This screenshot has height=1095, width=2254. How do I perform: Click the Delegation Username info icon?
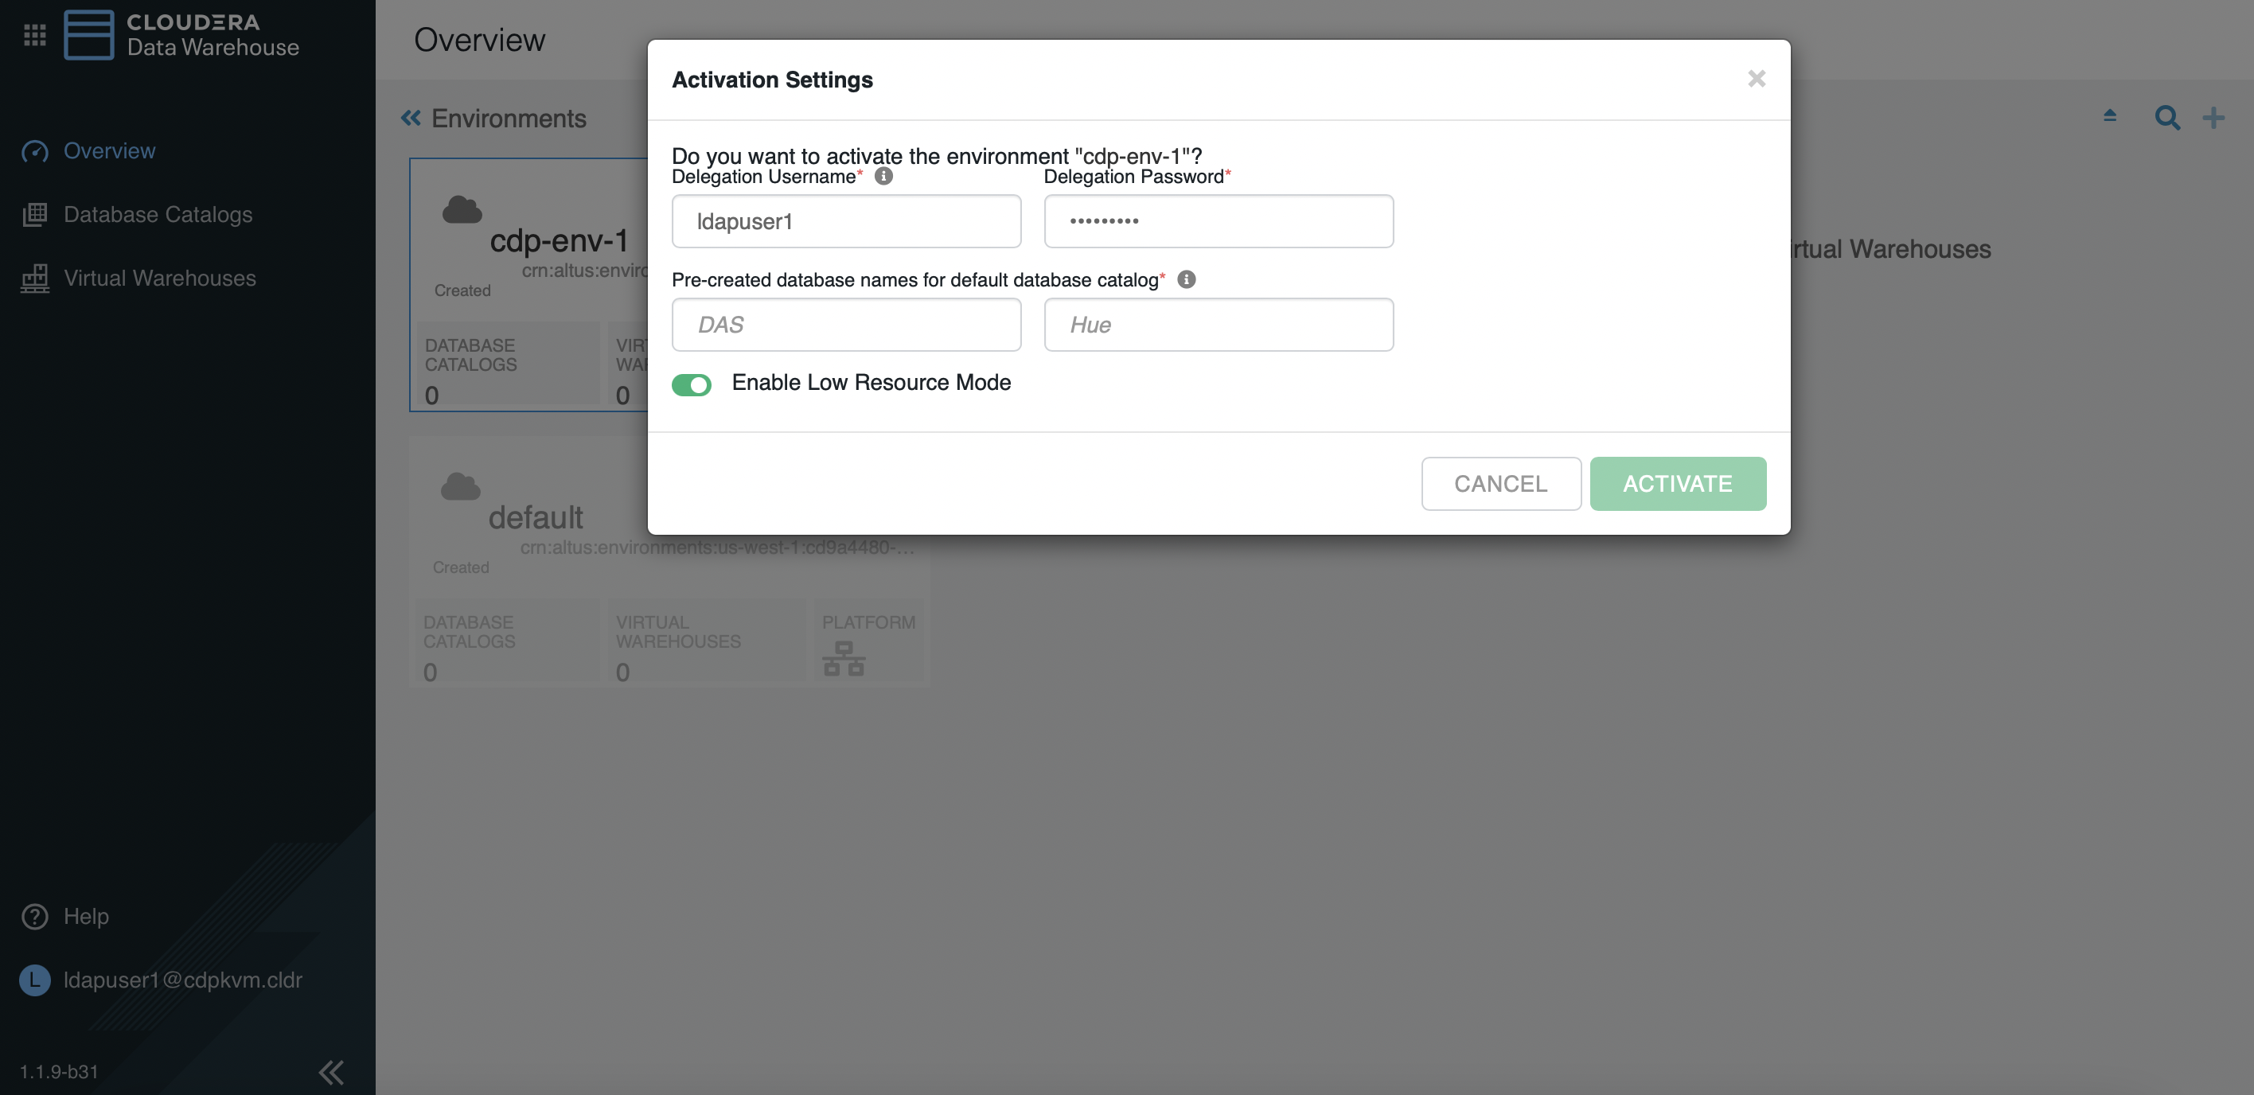point(883,177)
